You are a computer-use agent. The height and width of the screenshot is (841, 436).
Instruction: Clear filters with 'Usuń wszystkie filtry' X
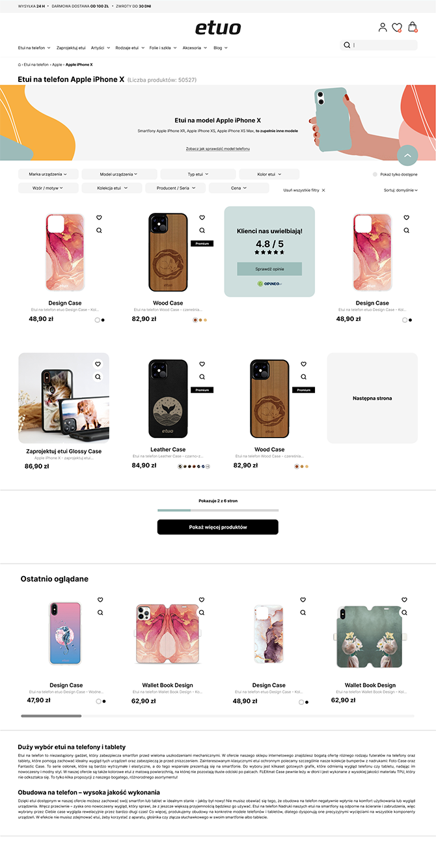[x=323, y=190]
